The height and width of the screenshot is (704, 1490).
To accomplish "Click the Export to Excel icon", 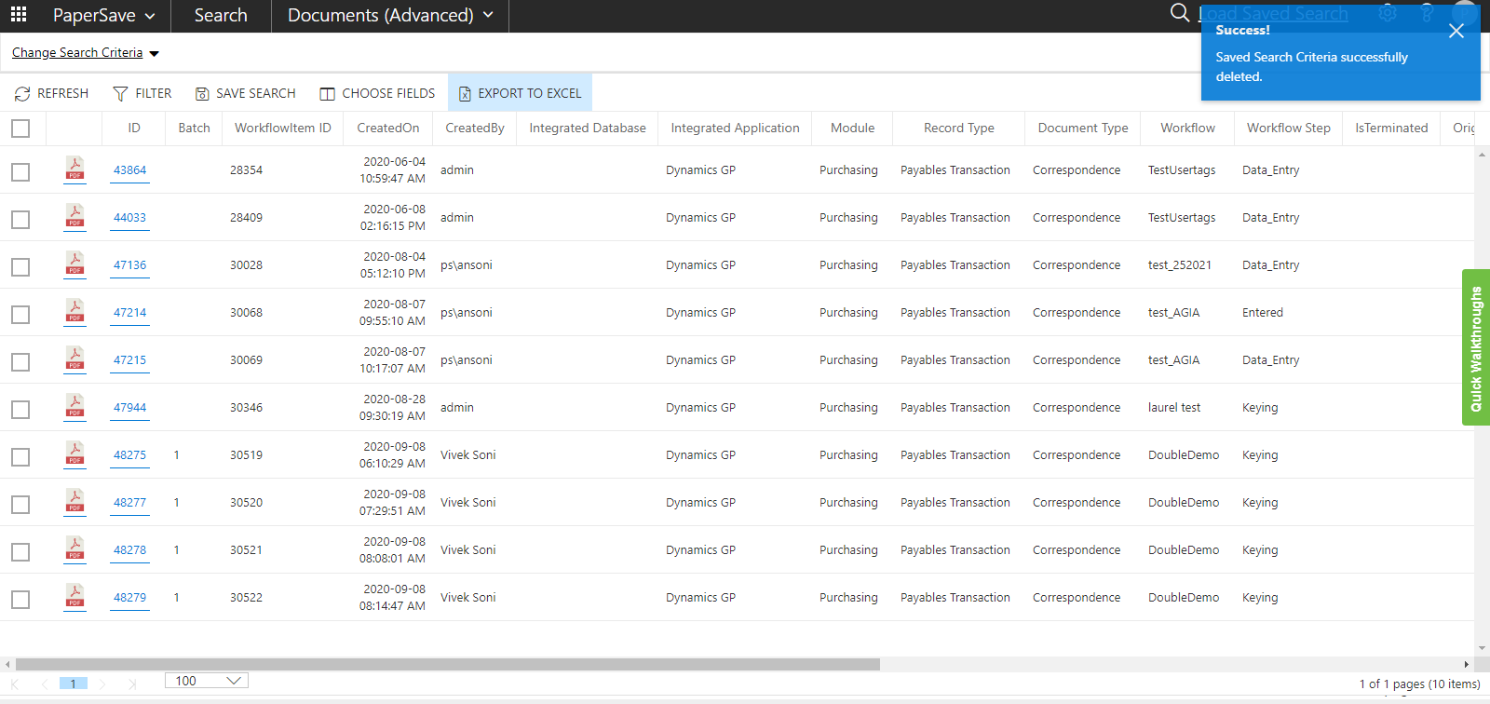I will click(x=464, y=94).
